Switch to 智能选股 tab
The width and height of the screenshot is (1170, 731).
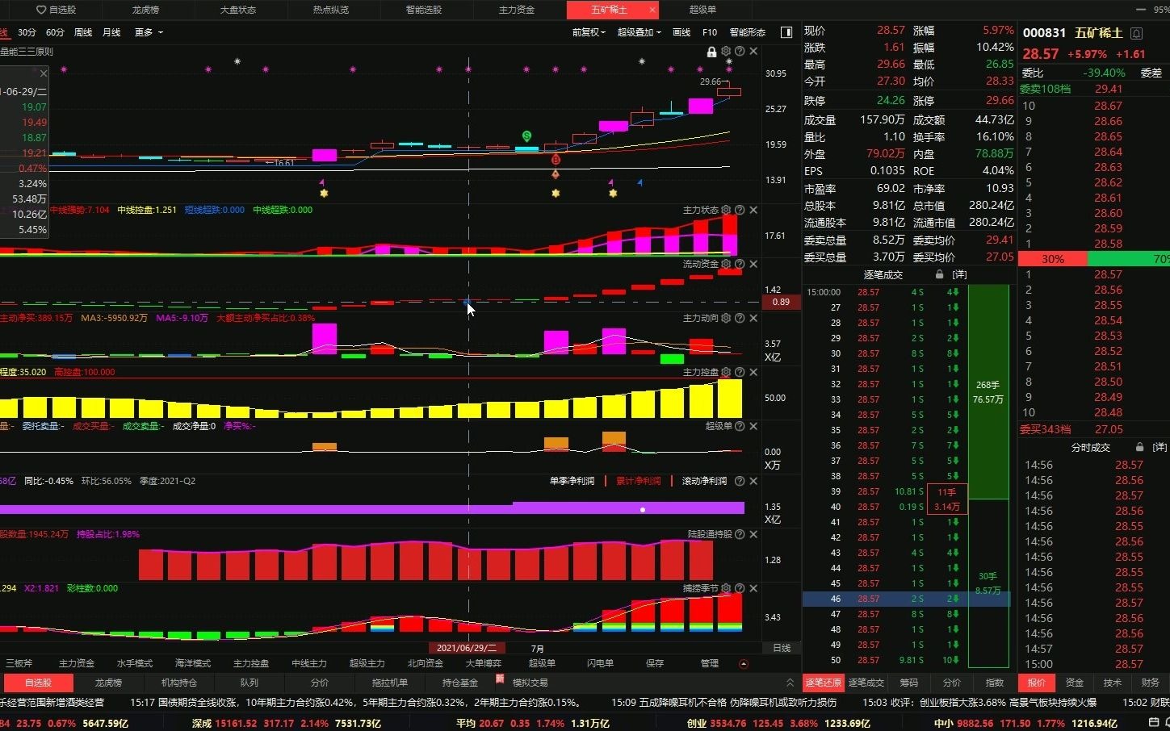pyautogui.click(x=424, y=10)
